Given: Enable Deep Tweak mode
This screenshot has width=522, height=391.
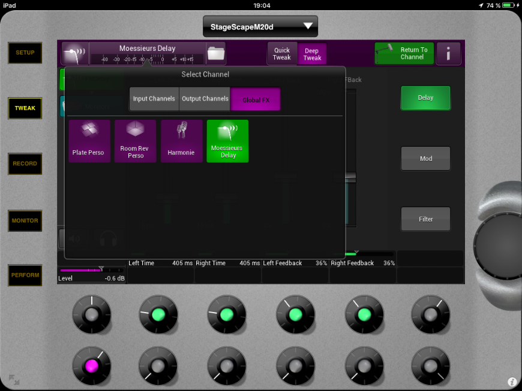Looking at the screenshot, I should click(312, 54).
